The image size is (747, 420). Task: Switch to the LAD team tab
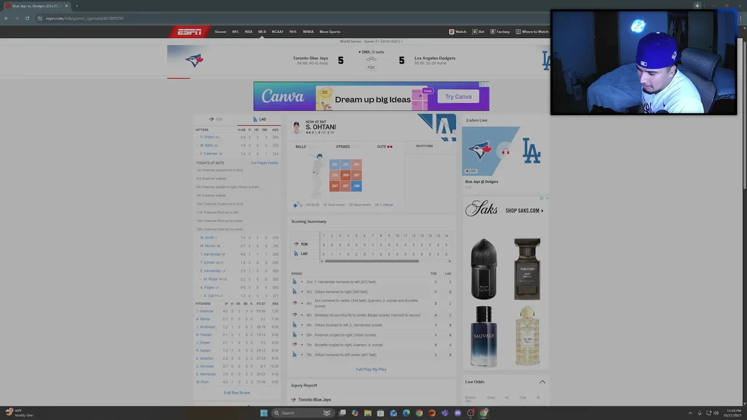tap(259, 120)
